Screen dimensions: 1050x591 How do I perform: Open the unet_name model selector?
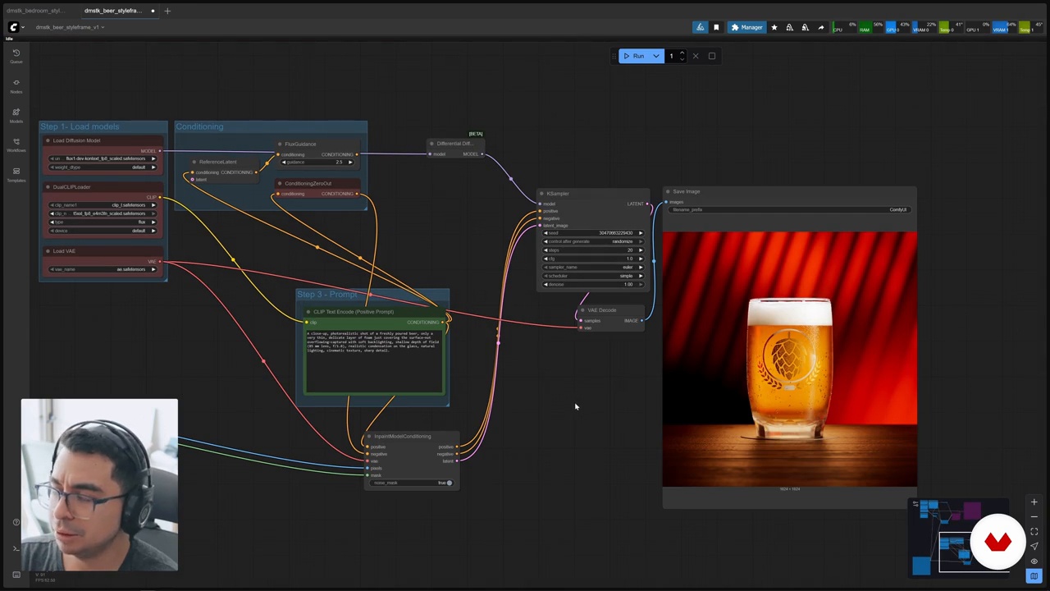(x=103, y=158)
